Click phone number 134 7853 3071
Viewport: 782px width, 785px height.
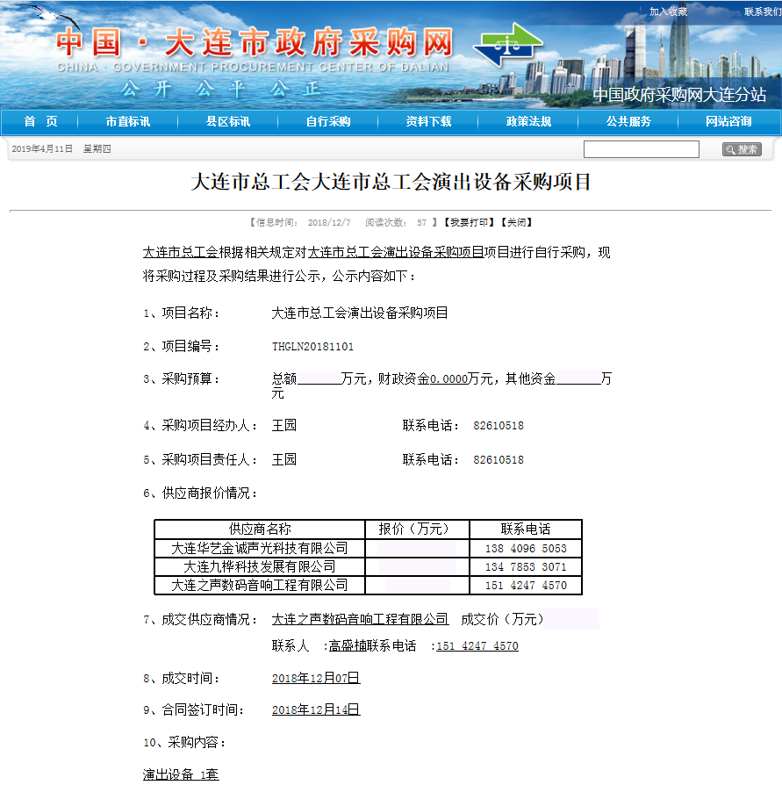526,566
